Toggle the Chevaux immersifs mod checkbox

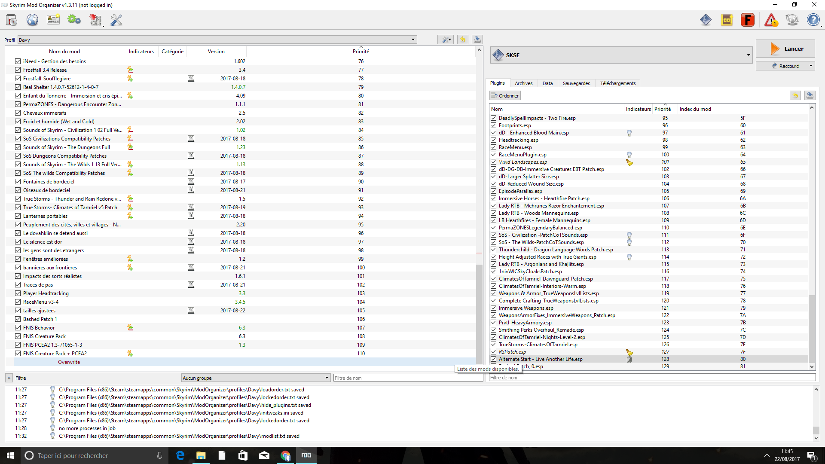(x=18, y=113)
